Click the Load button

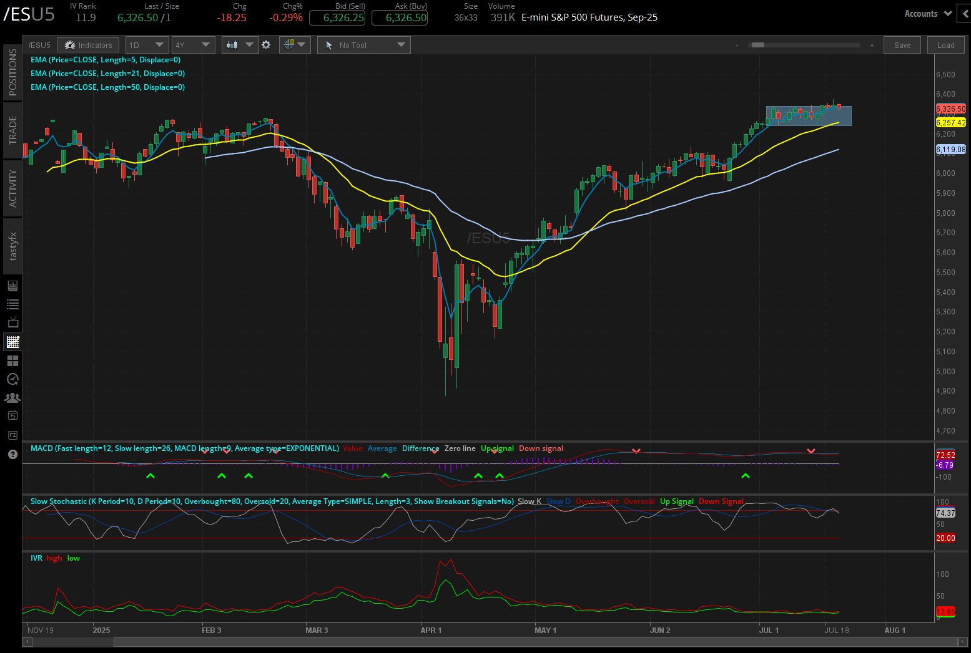(945, 44)
